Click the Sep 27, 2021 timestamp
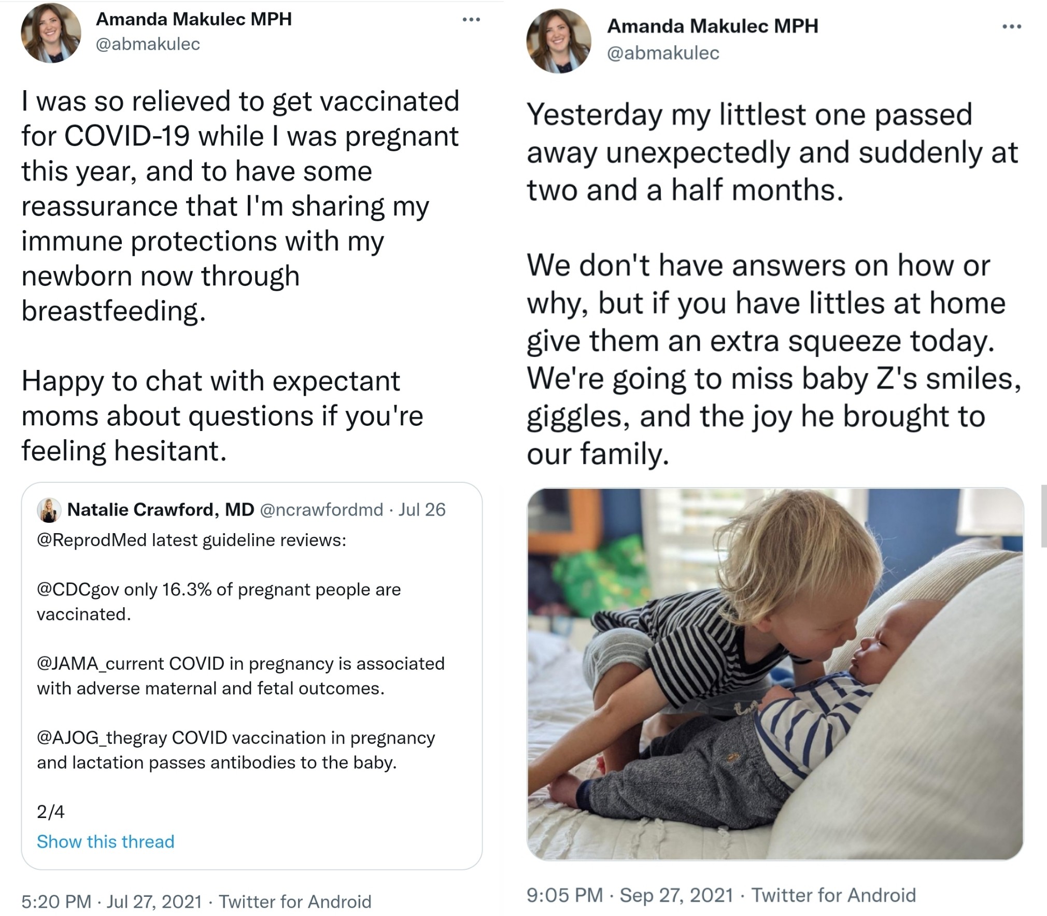The width and height of the screenshot is (1047, 916). (x=676, y=895)
